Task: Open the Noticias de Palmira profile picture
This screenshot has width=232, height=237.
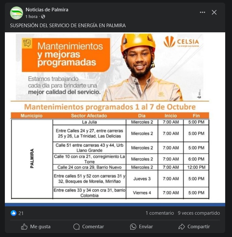Action: (17, 13)
